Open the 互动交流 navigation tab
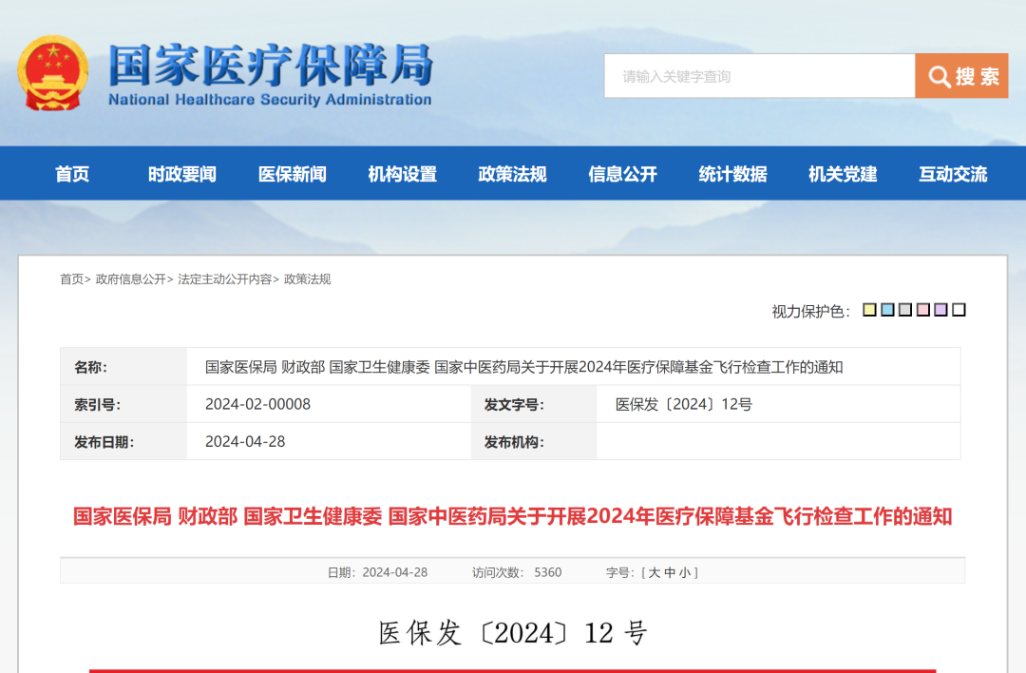Screen dimensions: 1026x673 953,174
